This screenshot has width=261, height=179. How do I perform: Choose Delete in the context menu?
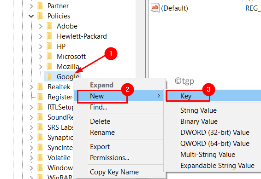(119, 121)
